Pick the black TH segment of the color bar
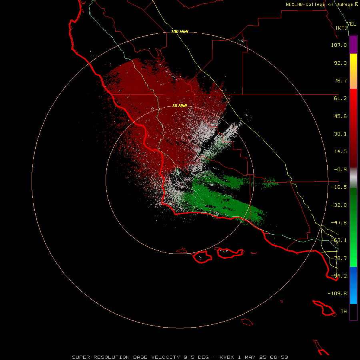 pos(353,312)
